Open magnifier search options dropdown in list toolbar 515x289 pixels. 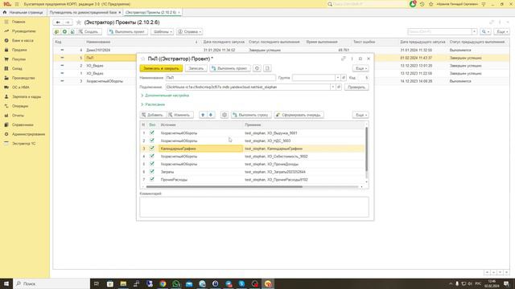click(x=485, y=32)
